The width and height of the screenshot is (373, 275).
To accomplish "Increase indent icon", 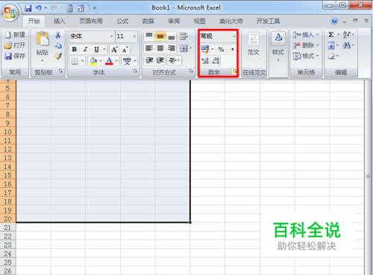I will 160,60.
